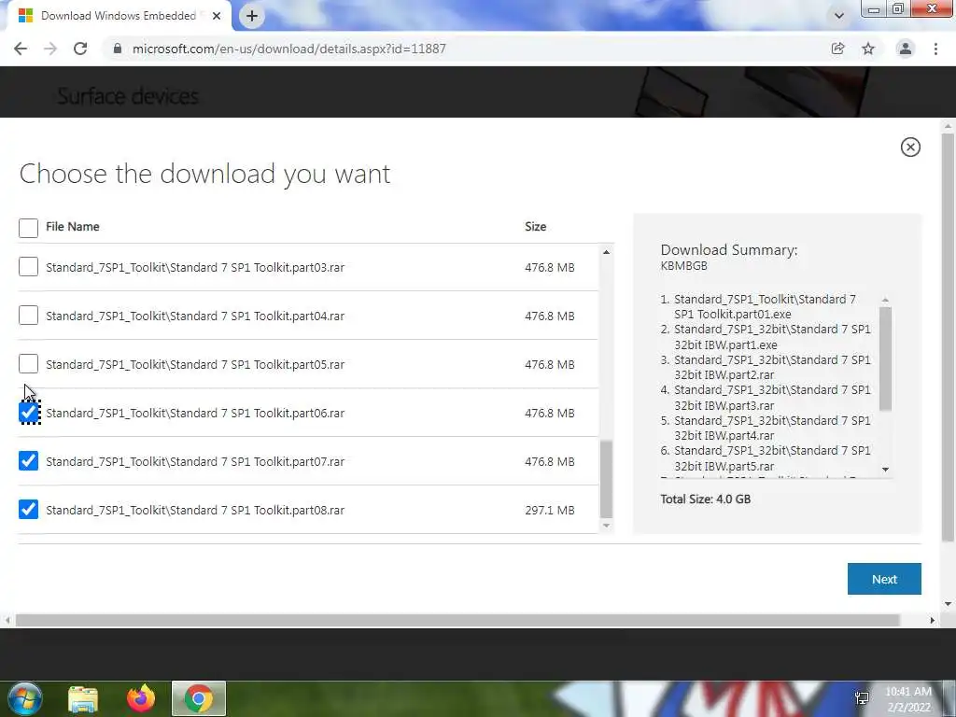This screenshot has width=956, height=717.
Task: Click the Download Summary scrollbar thumb
Action: point(885,359)
